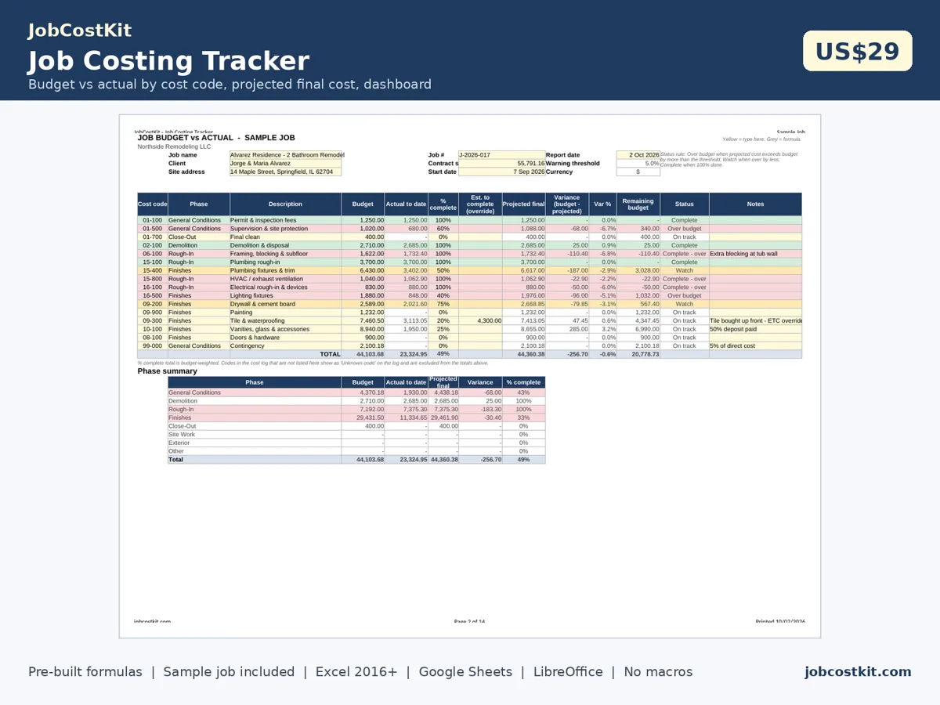This screenshot has width=940, height=705.
Task: Click the note 50% deposit paid
Action: (755, 329)
